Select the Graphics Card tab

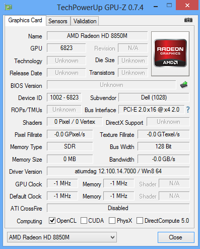point(25,20)
